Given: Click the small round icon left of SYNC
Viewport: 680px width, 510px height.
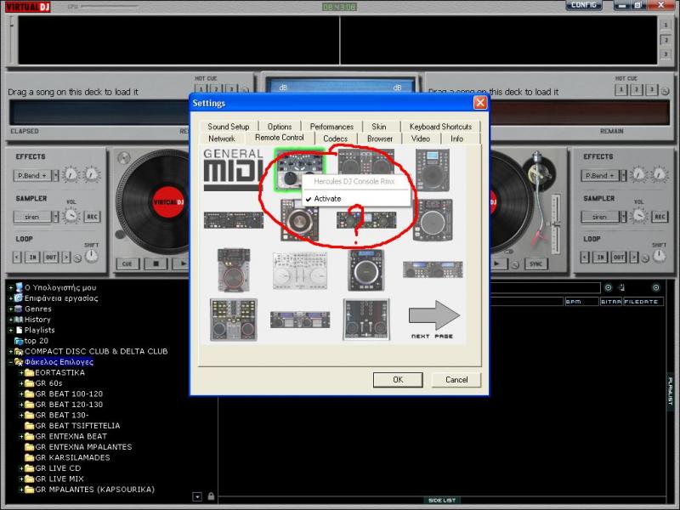Looking at the screenshot, I should [x=515, y=264].
